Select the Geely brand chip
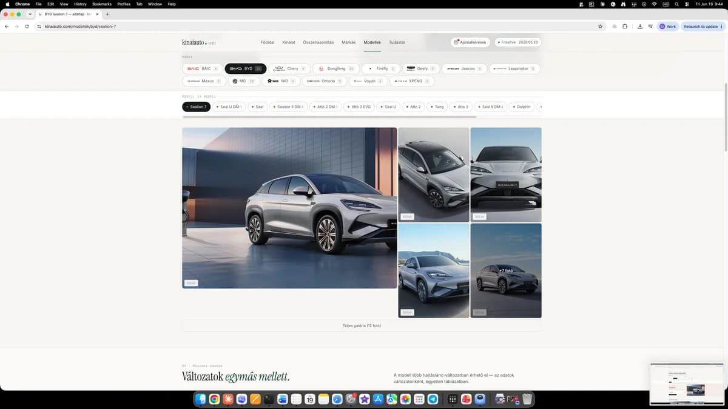The height and width of the screenshot is (409, 728). pyautogui.click(x=421, y=68)
